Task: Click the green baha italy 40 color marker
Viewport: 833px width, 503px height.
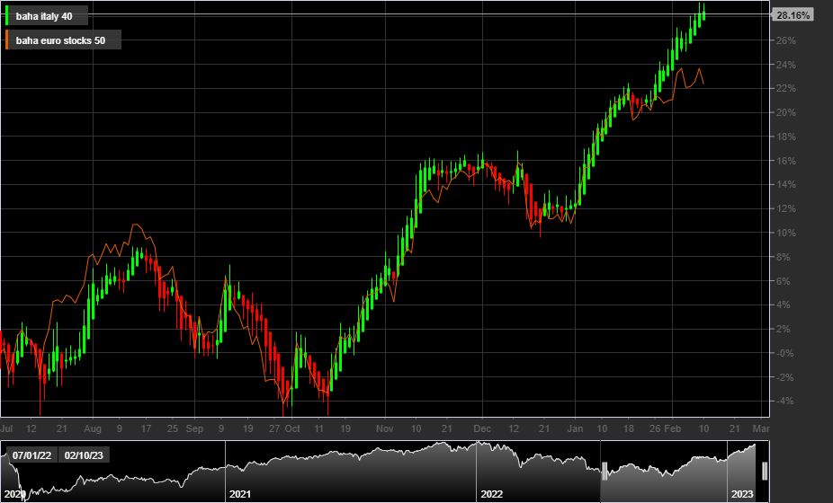Action: tap(7, 15)
